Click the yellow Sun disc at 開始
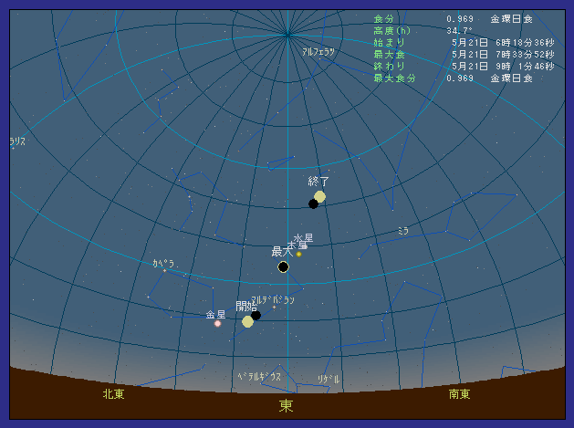The height and width of the screenshot is (428, 574). 247,321
